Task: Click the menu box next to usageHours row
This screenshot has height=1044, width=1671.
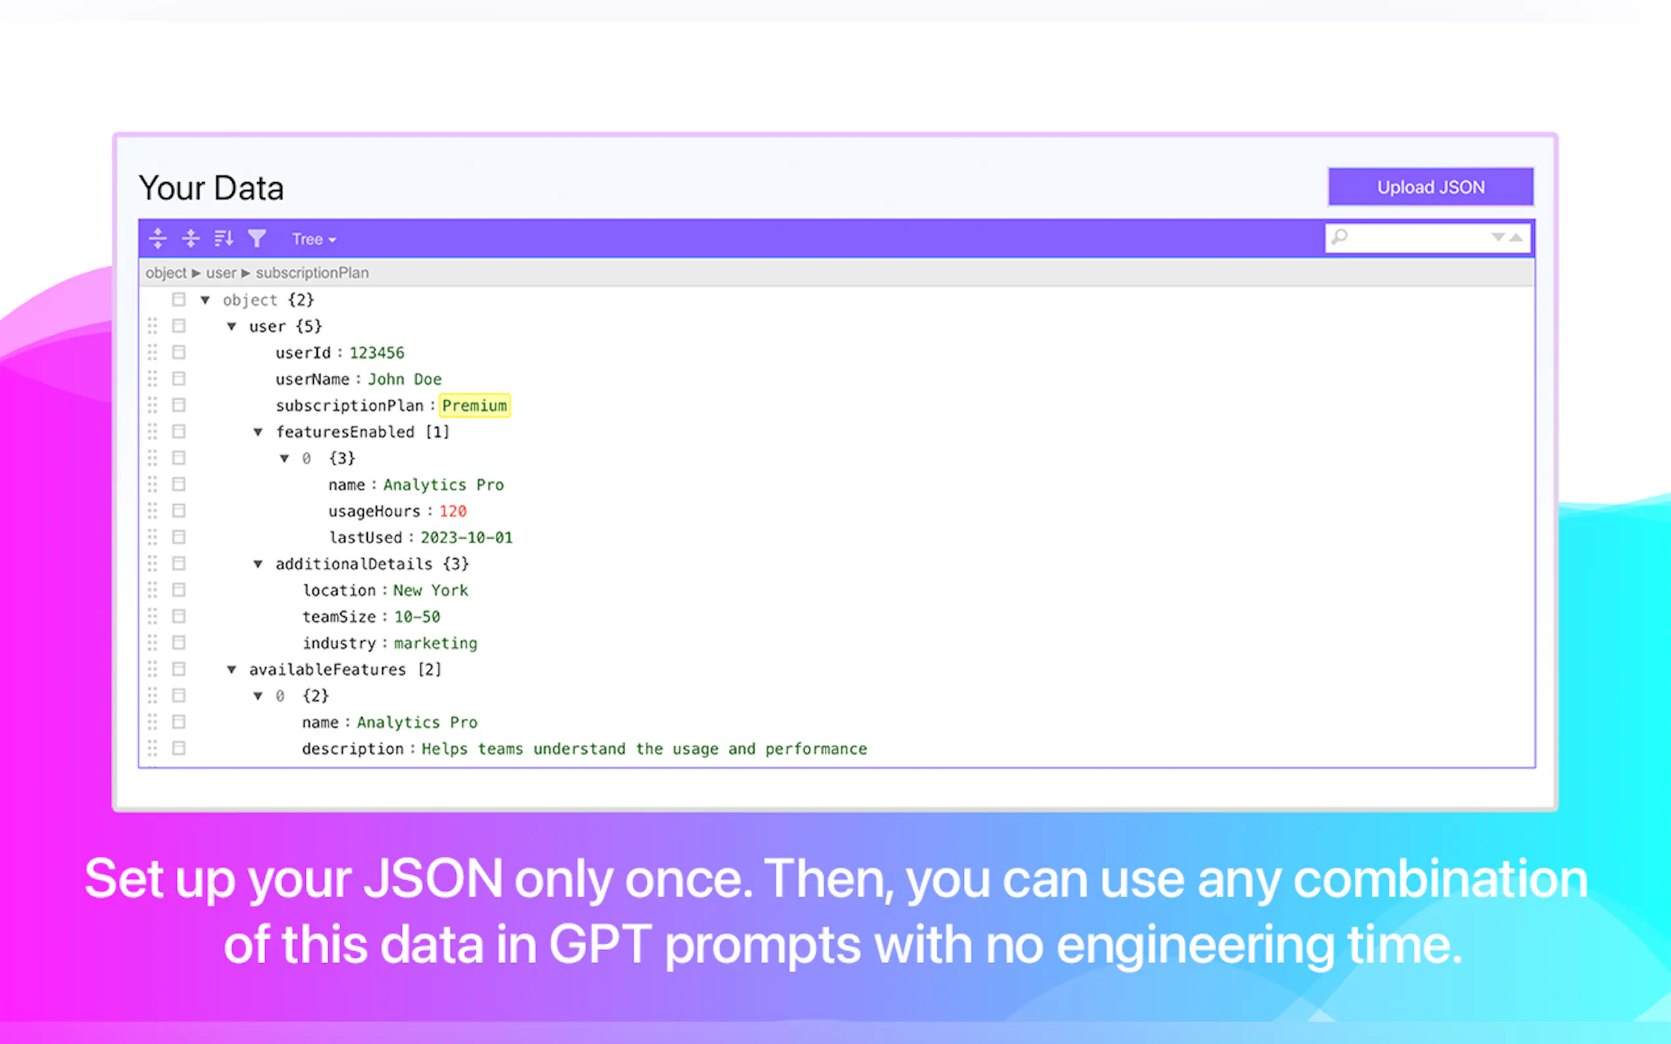Action: (x=179, y=510)
